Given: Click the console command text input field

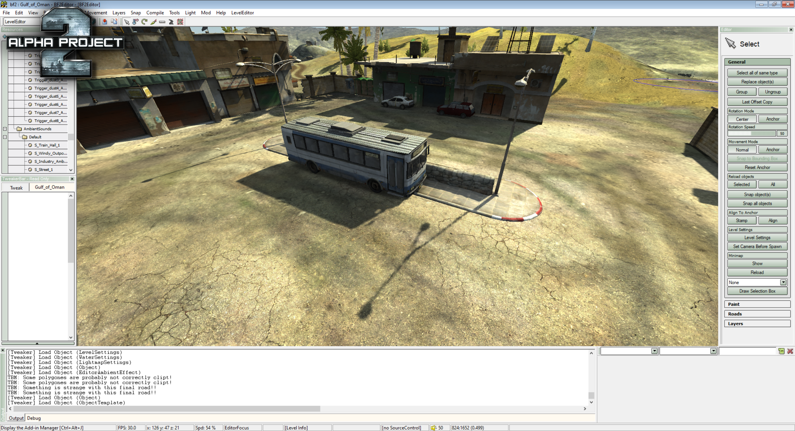Looking at the screenshot, I should (747, 351).
